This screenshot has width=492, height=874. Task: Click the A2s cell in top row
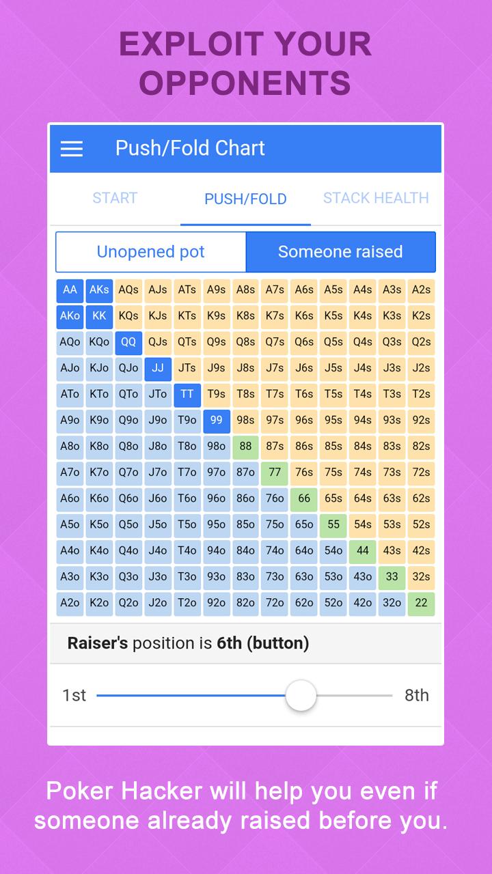421,290
